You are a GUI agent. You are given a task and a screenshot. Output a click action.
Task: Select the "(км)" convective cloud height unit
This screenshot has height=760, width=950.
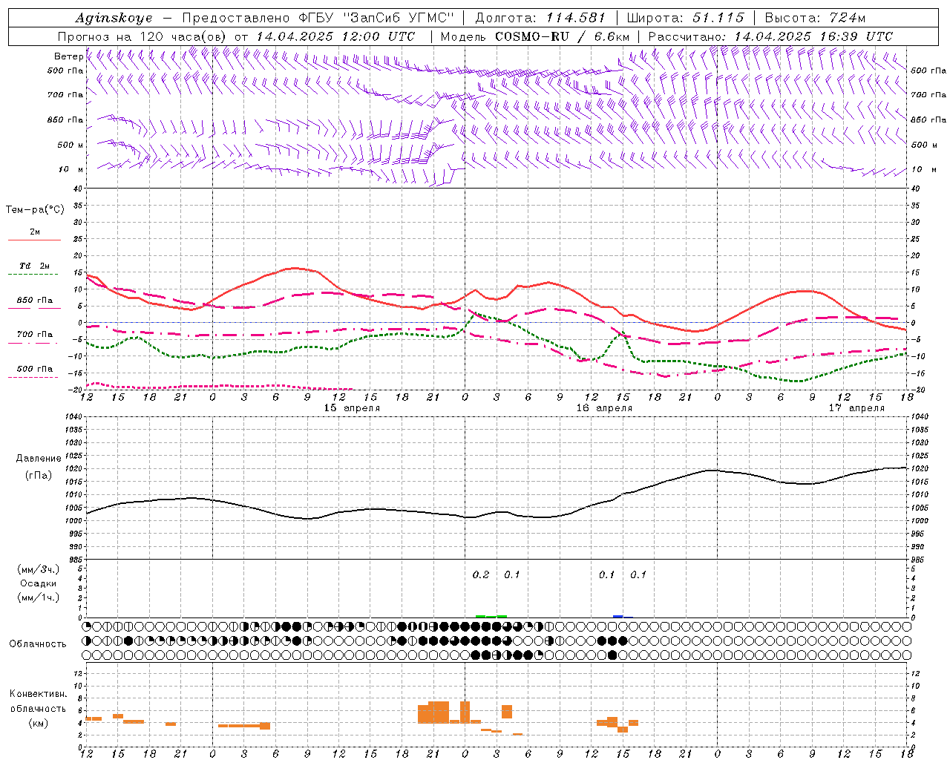click(39, 723)
